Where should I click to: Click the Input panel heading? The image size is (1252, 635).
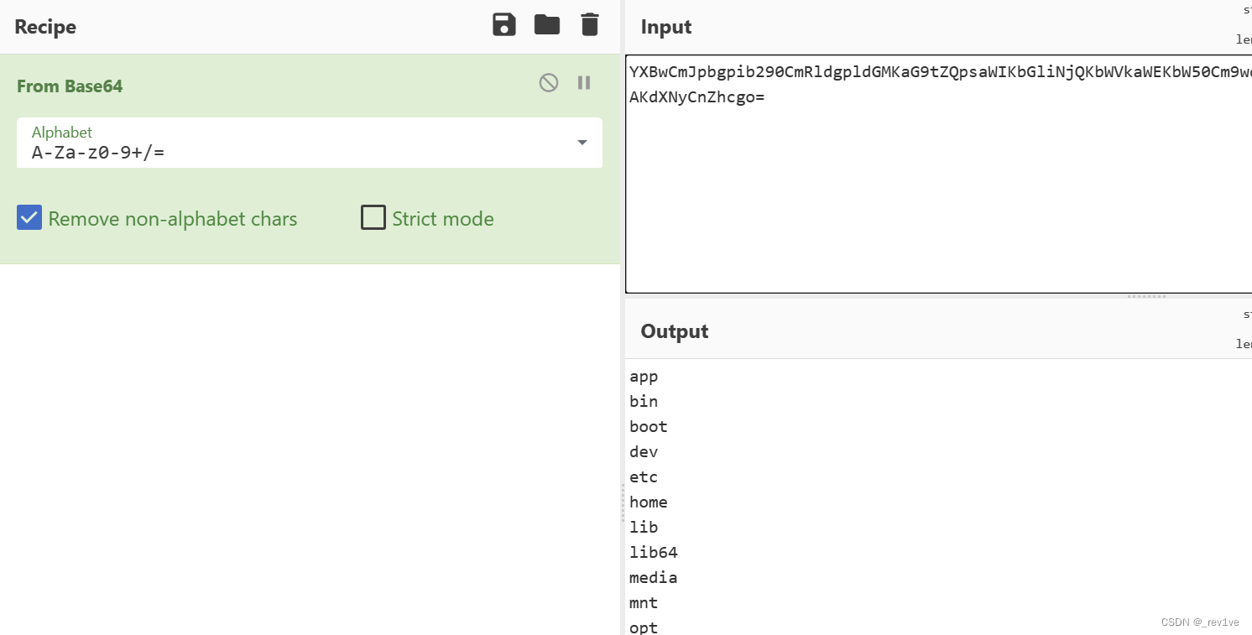[x=666, y=26]
